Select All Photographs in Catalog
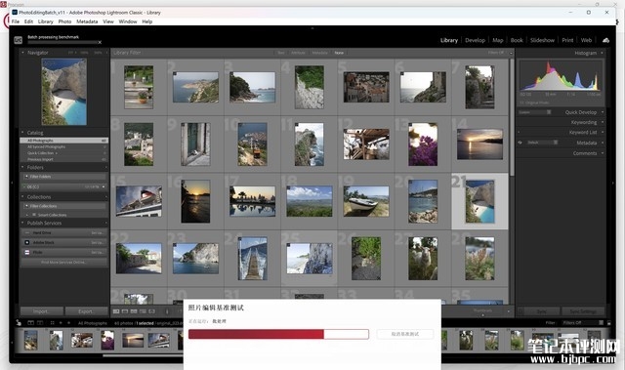 (63, 141)
